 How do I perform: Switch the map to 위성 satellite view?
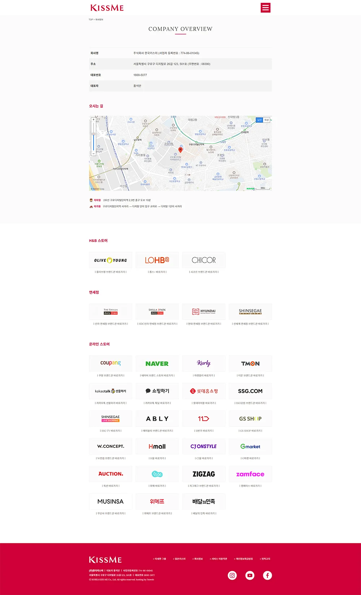coord(266,120)
